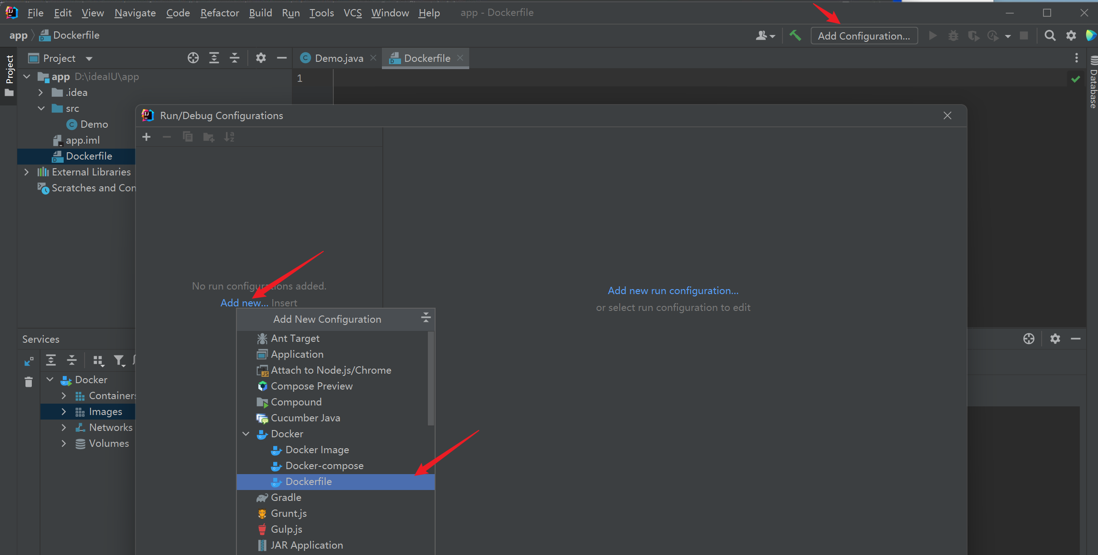The image size is (1098, 555).
Task: Open Project panel settings gear
Action: point(261,58)
